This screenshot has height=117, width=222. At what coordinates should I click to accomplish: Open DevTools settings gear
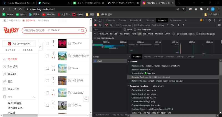[210, 20]
